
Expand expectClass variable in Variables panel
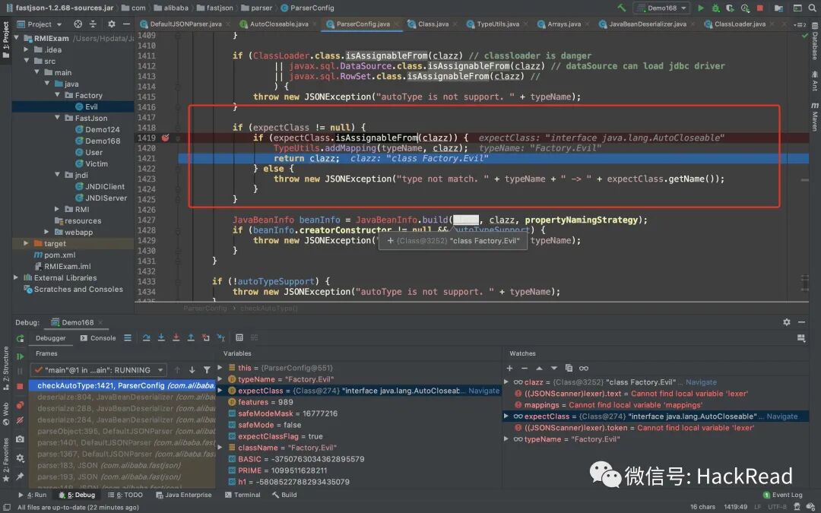point(220,391)
